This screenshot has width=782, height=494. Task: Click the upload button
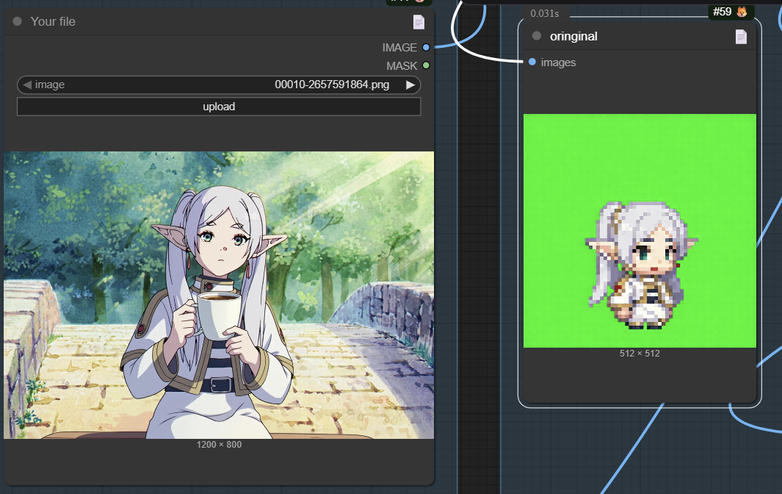click(219, 107)
